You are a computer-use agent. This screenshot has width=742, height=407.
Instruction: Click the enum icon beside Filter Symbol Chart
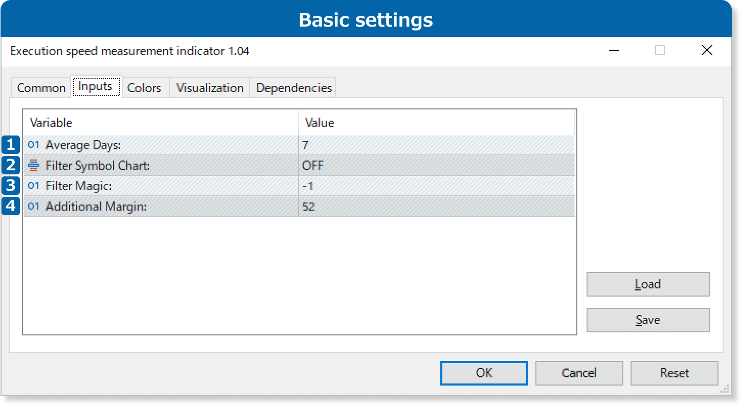(x=34, y=165)
